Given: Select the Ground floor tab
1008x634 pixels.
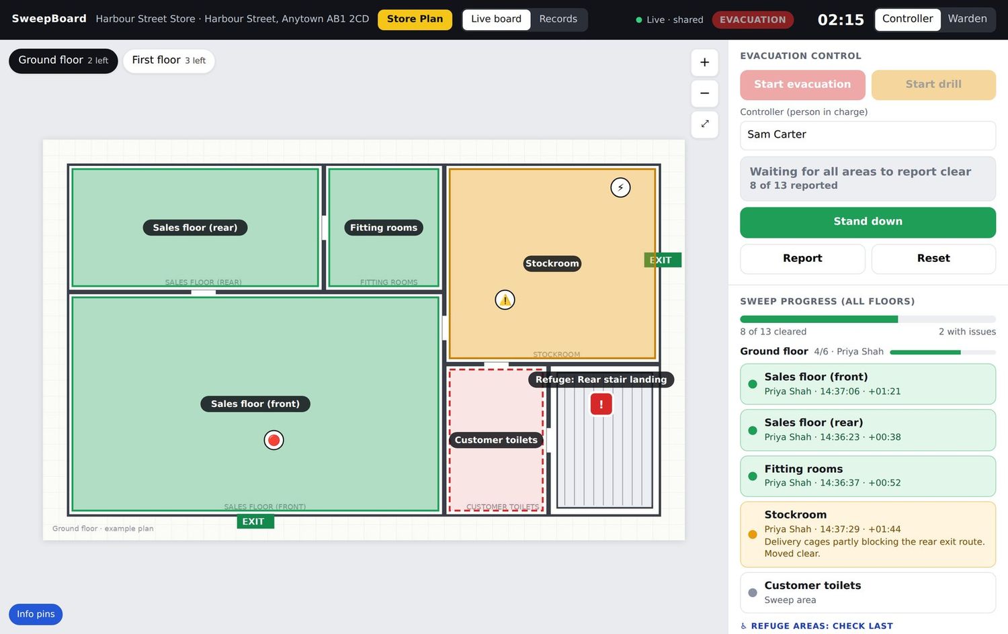Looking at the screenshot, I should [63, 60].
